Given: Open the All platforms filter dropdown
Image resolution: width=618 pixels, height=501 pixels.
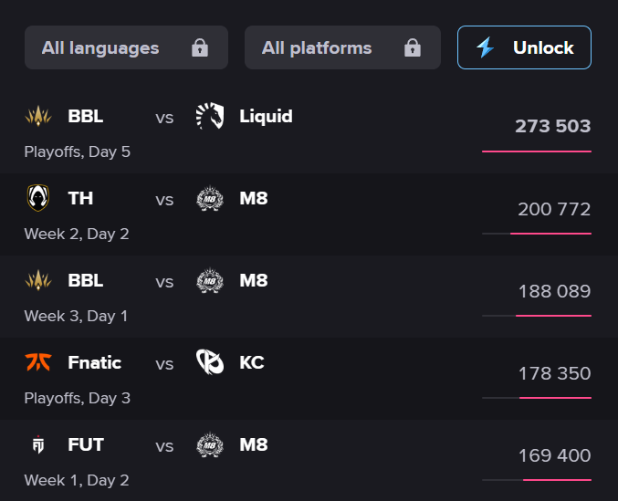Looking at the screenshot, I should coord(317,47).
